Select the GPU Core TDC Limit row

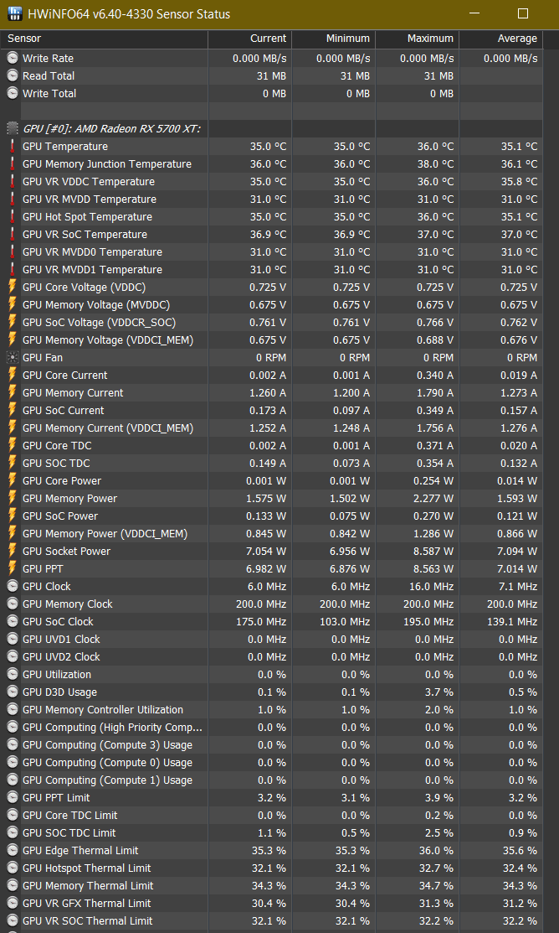[271, 815]
